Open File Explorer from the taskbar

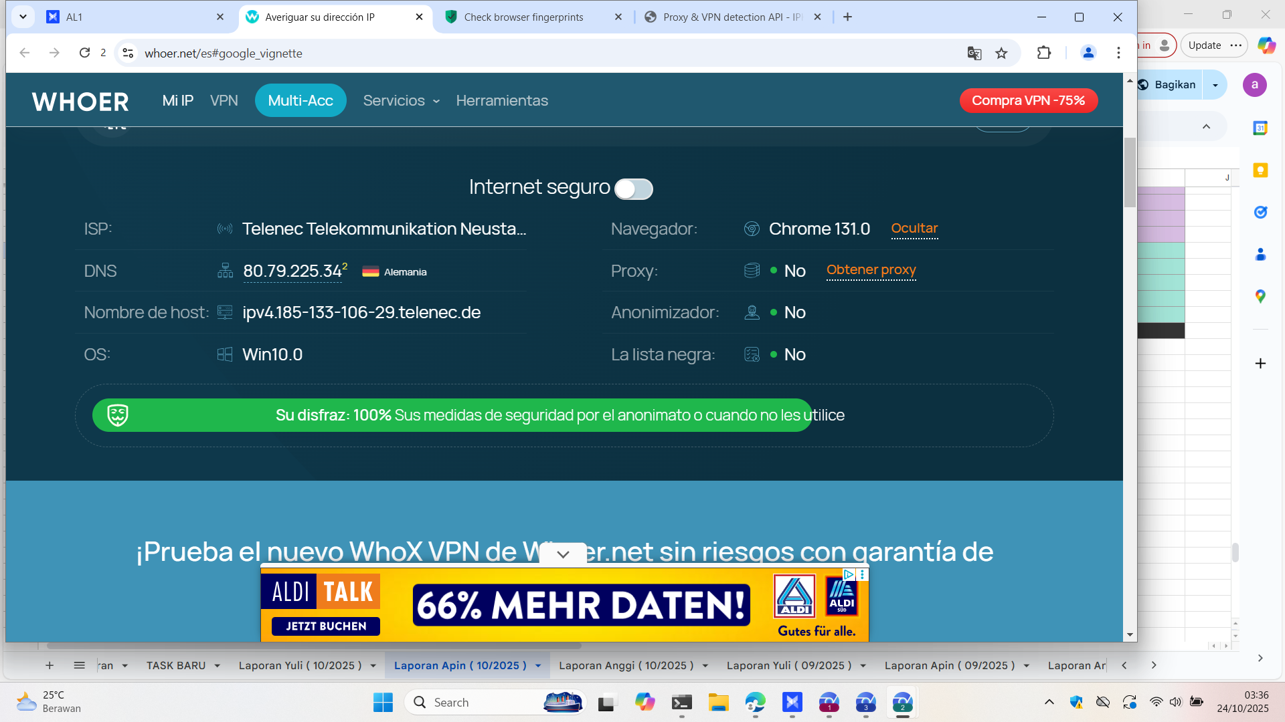point(719,703)
